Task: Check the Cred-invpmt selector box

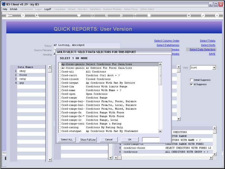Action: click(60, 83)
